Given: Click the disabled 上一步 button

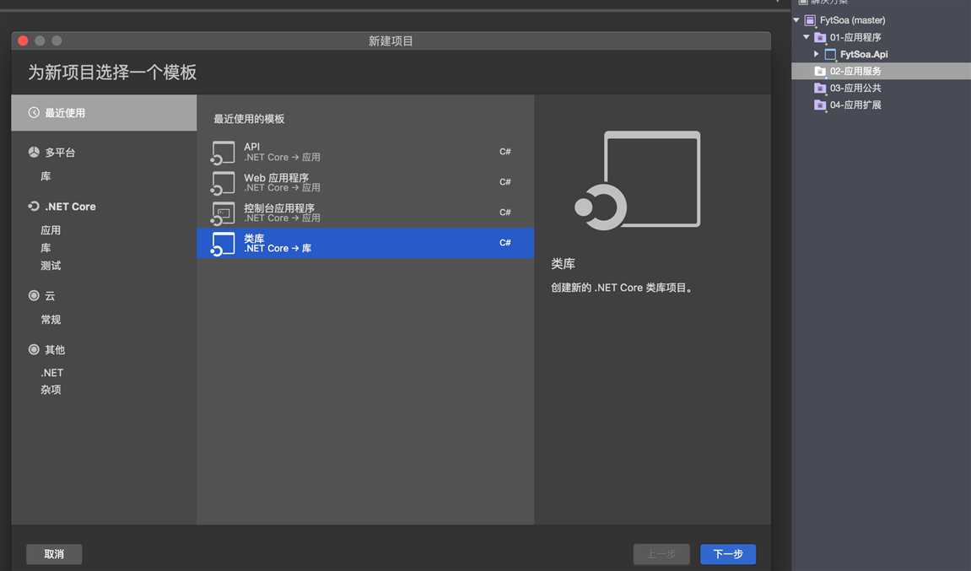Looking at the screenshot, I should coord(661,553).
